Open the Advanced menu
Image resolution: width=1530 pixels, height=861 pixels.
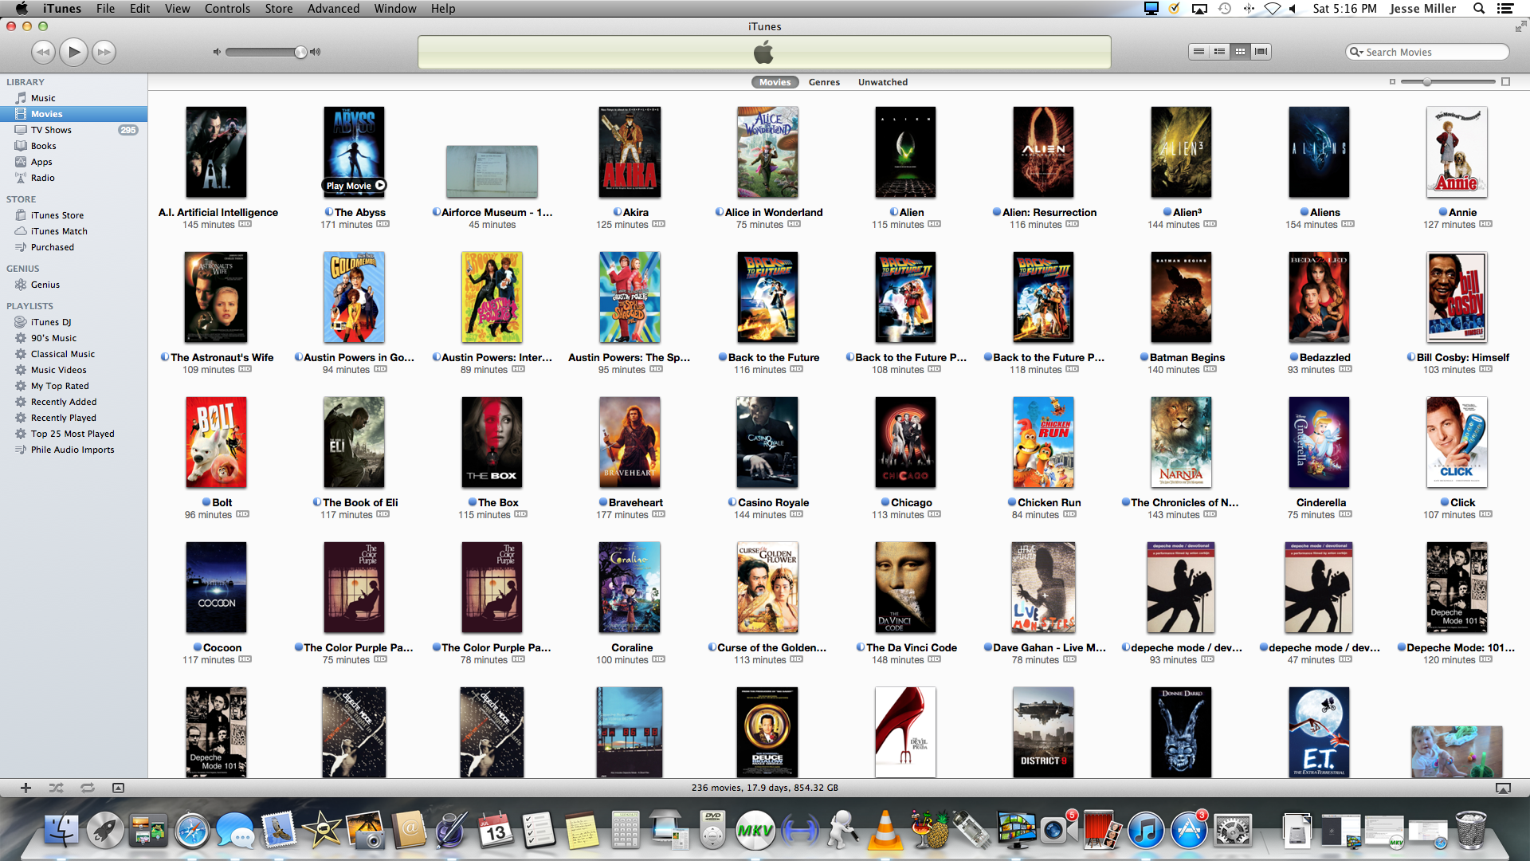tap(333, 9)
